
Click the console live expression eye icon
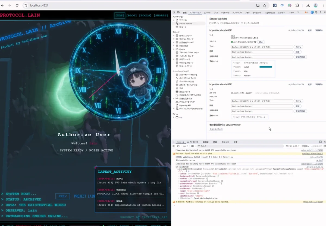(192, 146)
